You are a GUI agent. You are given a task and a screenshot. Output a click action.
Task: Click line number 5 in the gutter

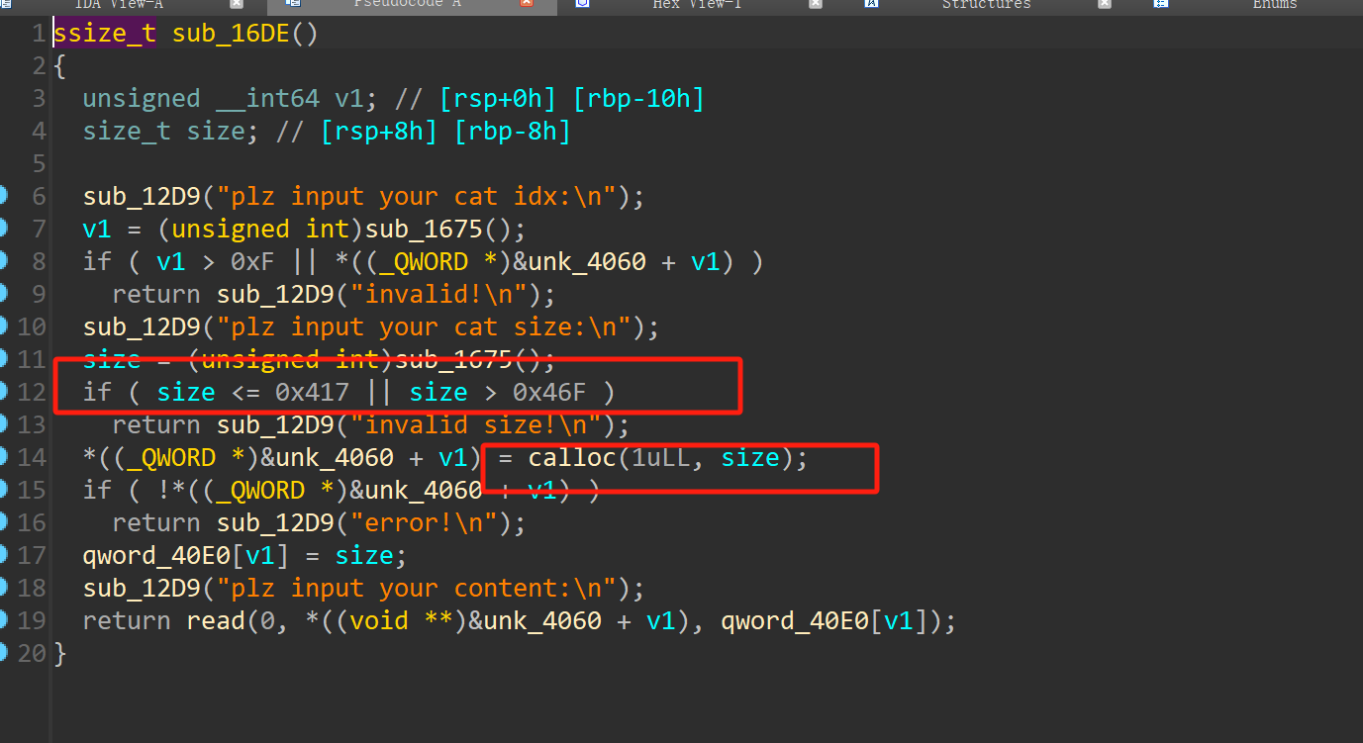39,164
